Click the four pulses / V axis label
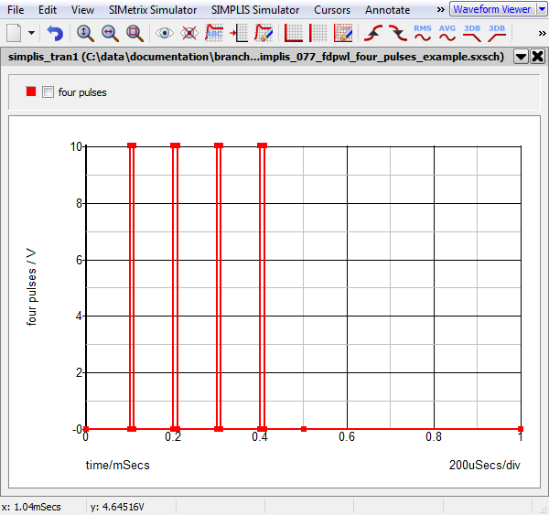The image size is (549, 515). tap(32, 287)
